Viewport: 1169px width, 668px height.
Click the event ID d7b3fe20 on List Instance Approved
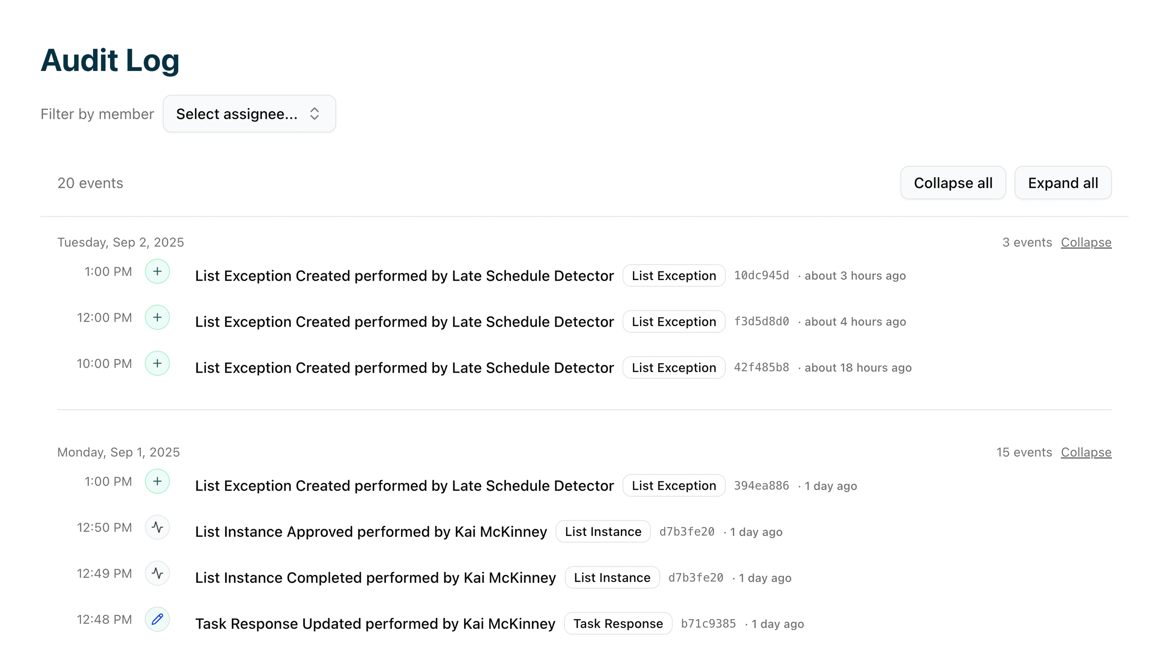[x=687, y=532]
